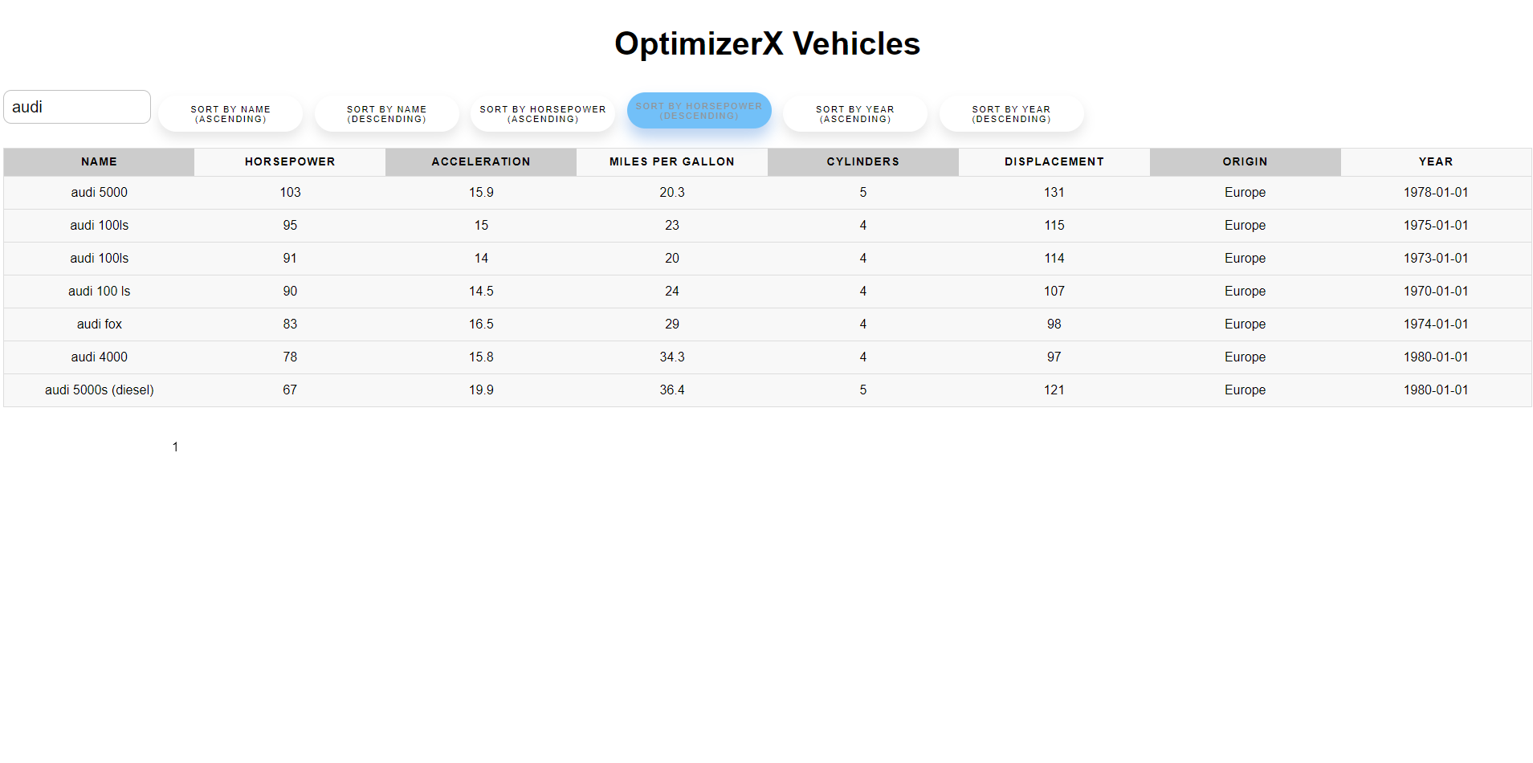Screen dimensions: 1533x763
Task: Select the Miles Per Gallon header
Action: (x=671, y=161)
